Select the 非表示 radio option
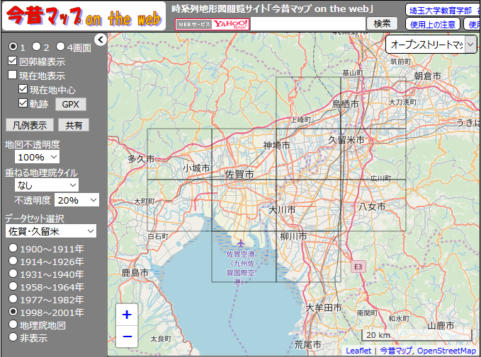 (13, 337)
